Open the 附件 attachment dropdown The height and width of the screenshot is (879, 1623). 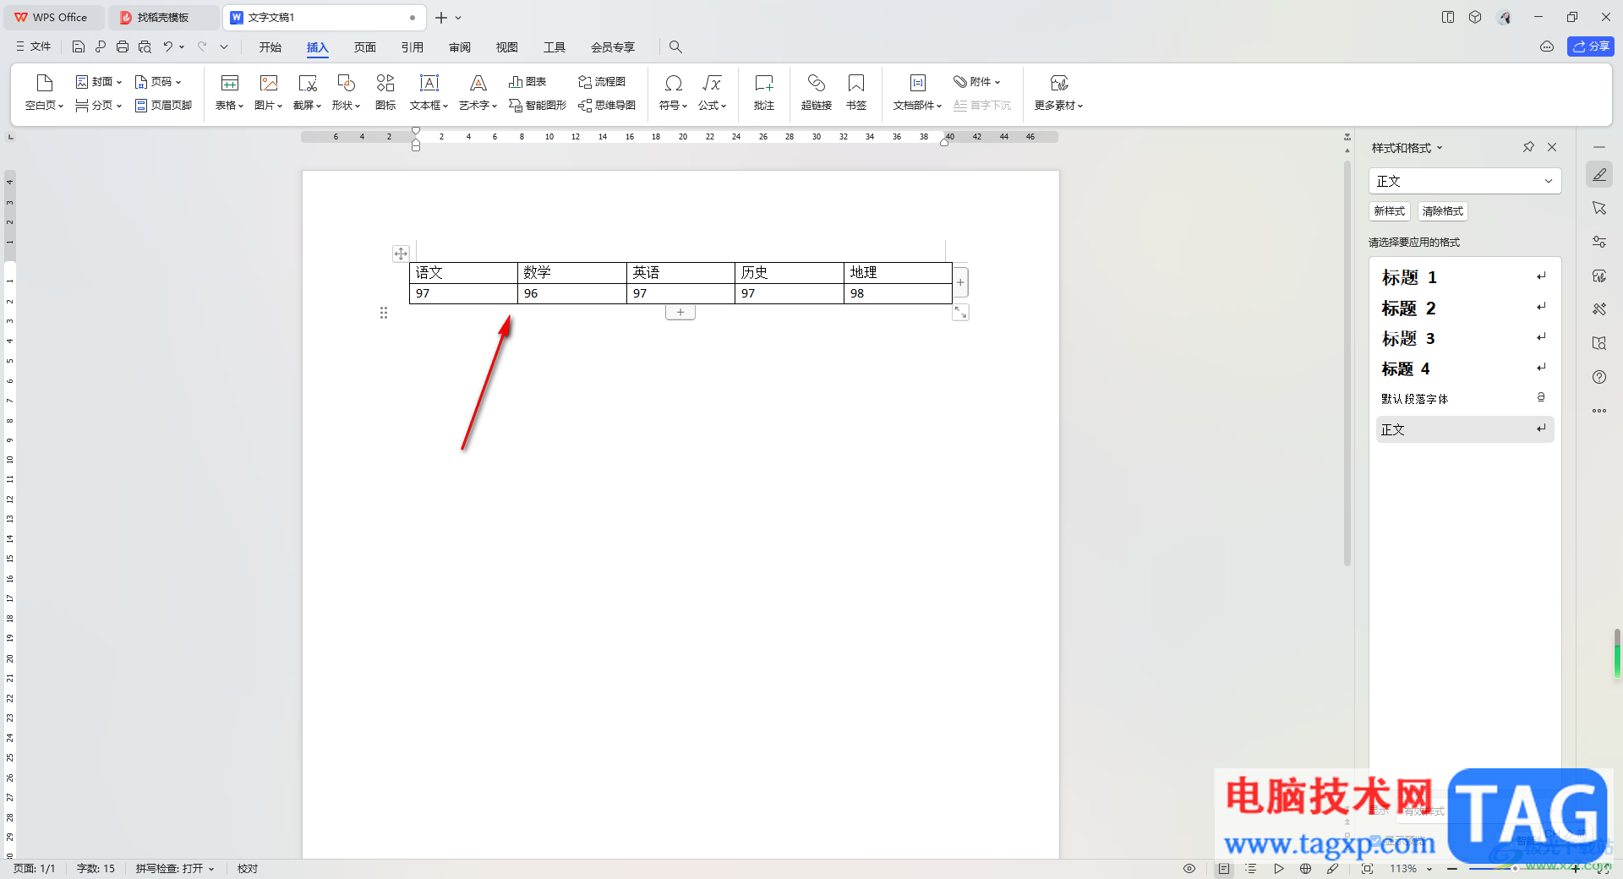point(977,82)
